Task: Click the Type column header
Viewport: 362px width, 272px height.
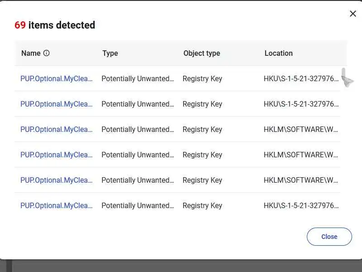Action: (x=110, y=53)
